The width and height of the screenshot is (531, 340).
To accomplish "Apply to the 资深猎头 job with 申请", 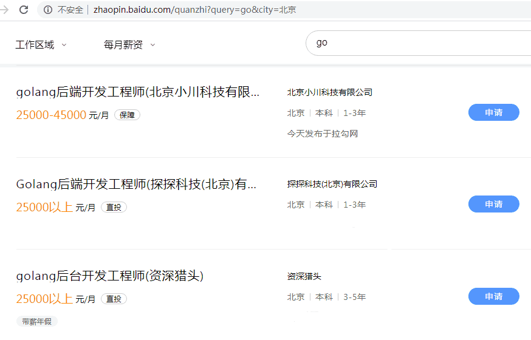I will (x=493, y=296).
